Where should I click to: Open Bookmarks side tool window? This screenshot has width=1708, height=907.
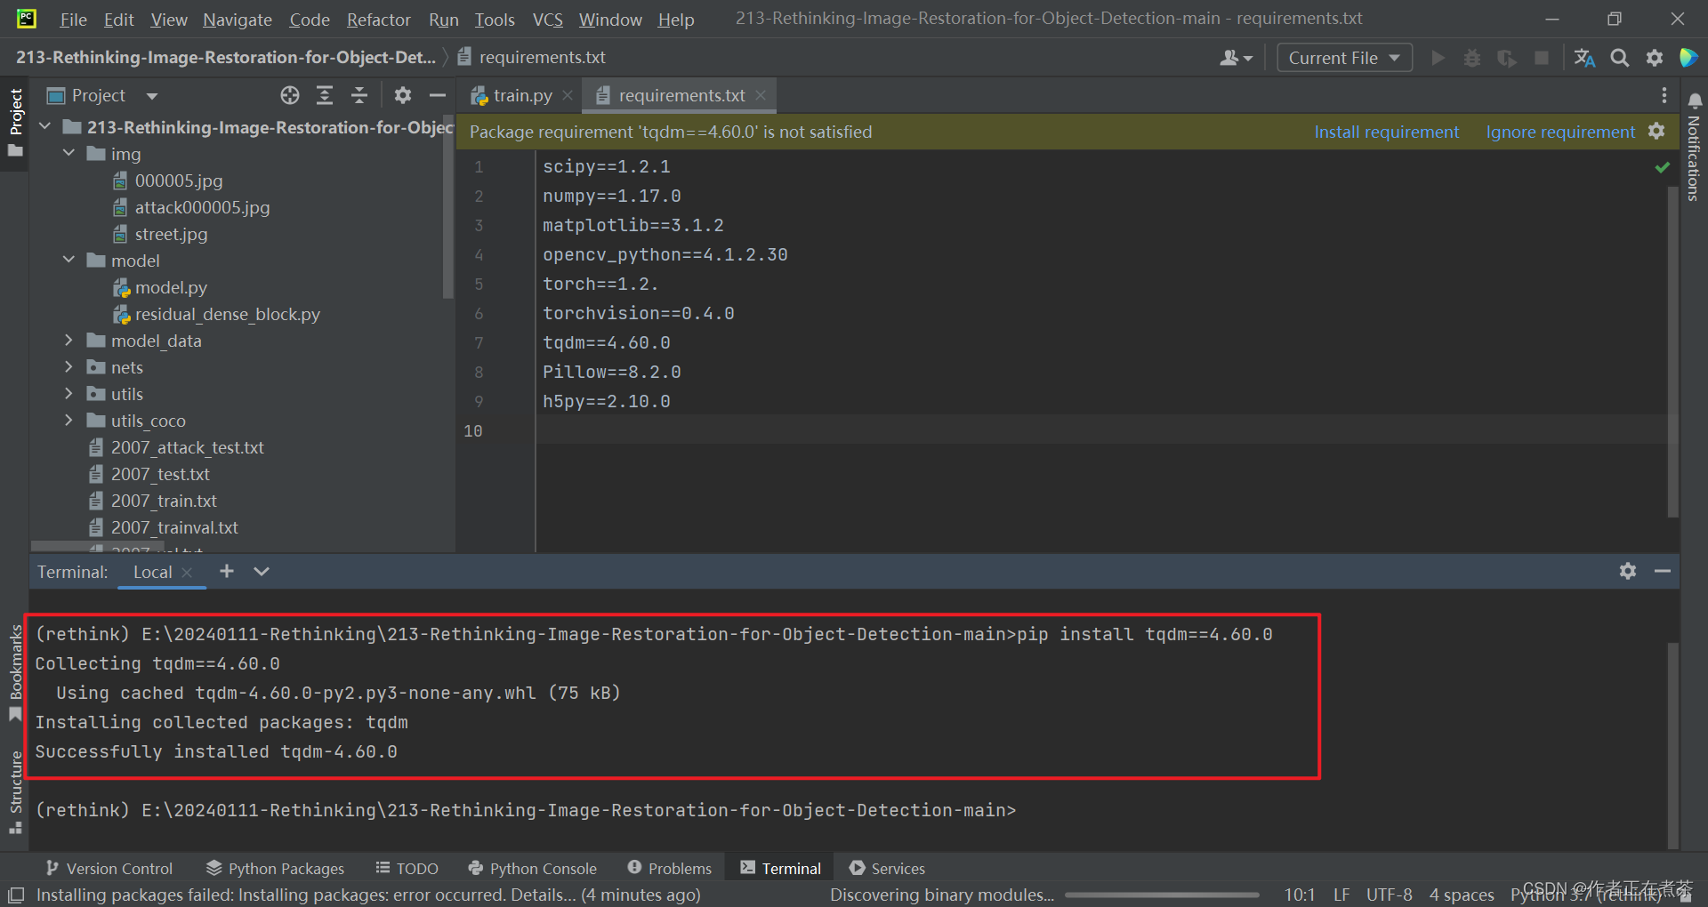[x=15, y=672]
